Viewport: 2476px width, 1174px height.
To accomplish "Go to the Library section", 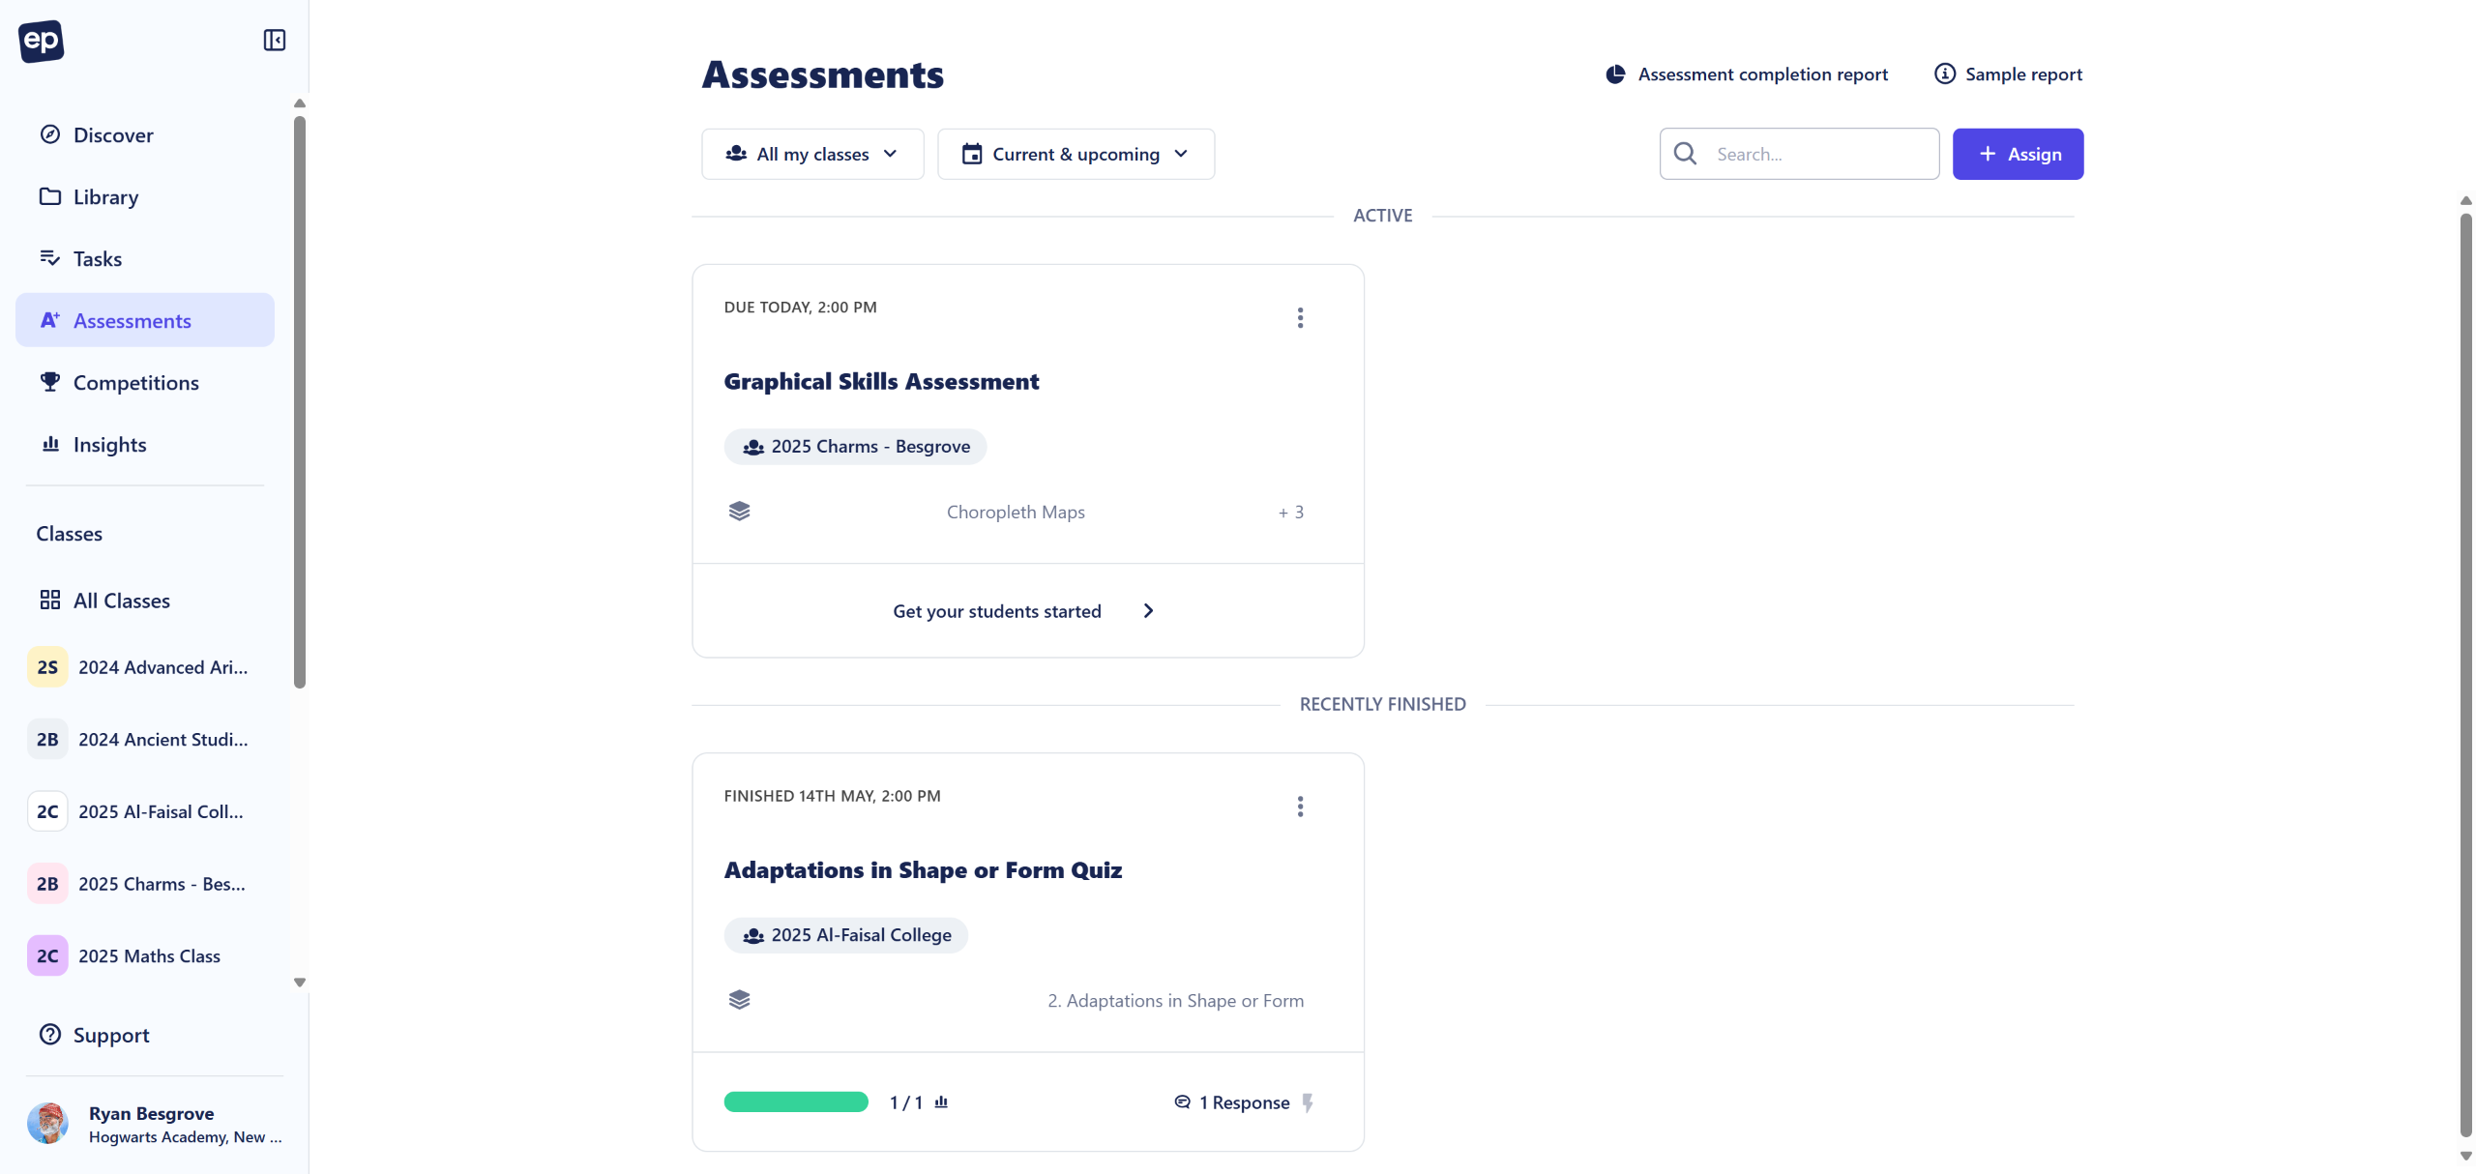I will 105,197.
